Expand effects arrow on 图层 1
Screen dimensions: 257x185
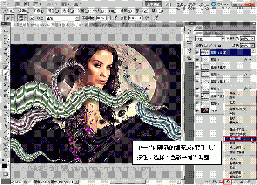pos(250,60)
